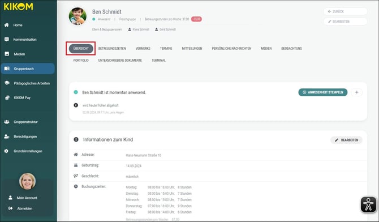Click the Grundeinstellungen gear icon
Screen dimensions: 379x222
coord(6,151)
